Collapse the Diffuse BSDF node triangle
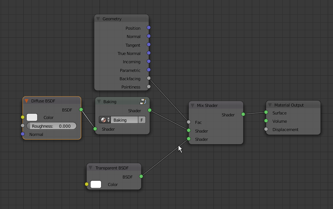This screenshot has width=333, height=209. click(x=27, y=101)
